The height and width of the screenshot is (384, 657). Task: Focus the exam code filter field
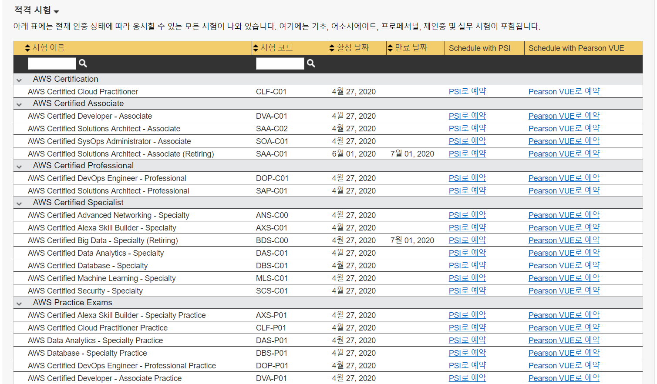click(x=280, y=63)
